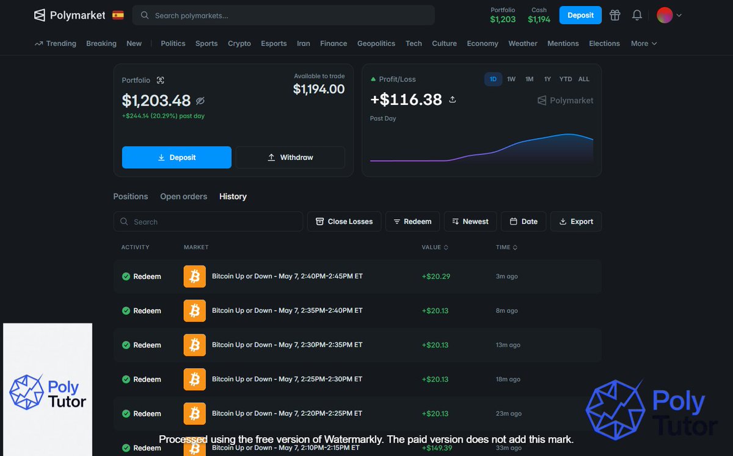Click the scan icon beside Portfolio label

161,80
